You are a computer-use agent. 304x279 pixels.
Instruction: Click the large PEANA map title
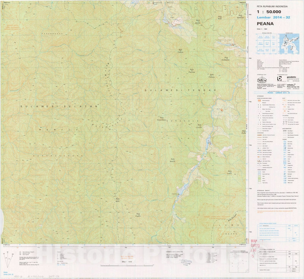pos(265,24)
